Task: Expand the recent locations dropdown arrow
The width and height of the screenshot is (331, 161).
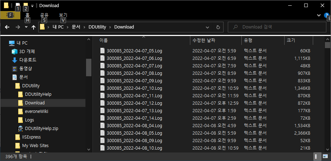Action: (x=26, y=27)
